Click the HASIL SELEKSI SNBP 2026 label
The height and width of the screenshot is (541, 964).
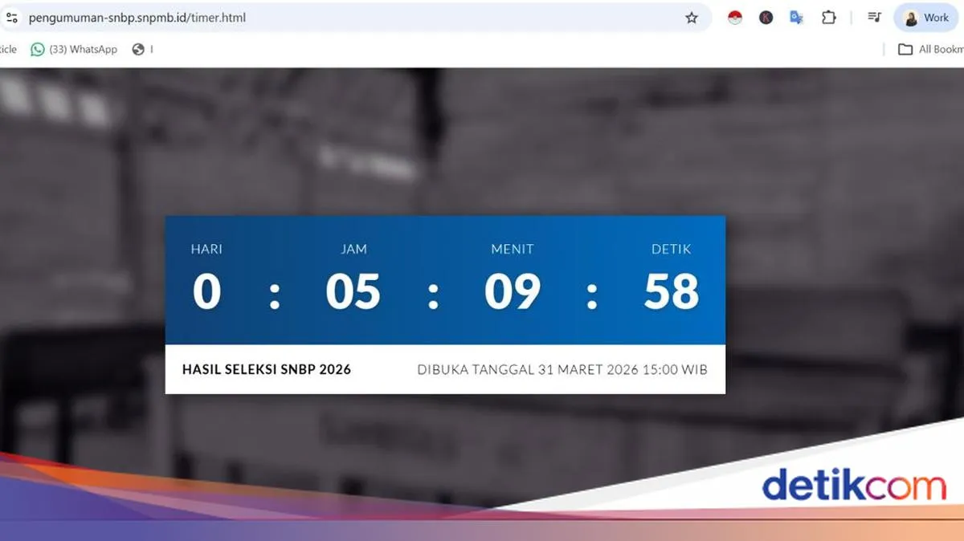[x=268, y=370]
